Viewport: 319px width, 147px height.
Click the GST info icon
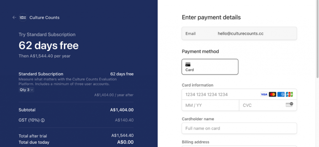click(x=42, y=120)
